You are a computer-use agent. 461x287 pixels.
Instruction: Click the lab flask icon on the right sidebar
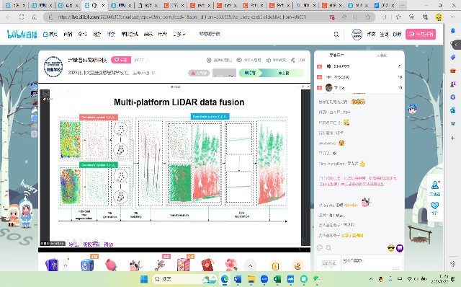click(435, 185)
